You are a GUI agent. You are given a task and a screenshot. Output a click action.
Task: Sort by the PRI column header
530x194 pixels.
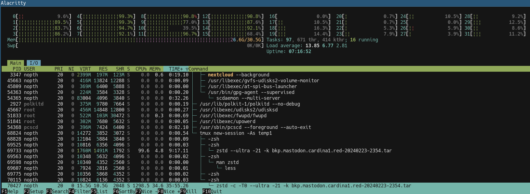[59, 69]
